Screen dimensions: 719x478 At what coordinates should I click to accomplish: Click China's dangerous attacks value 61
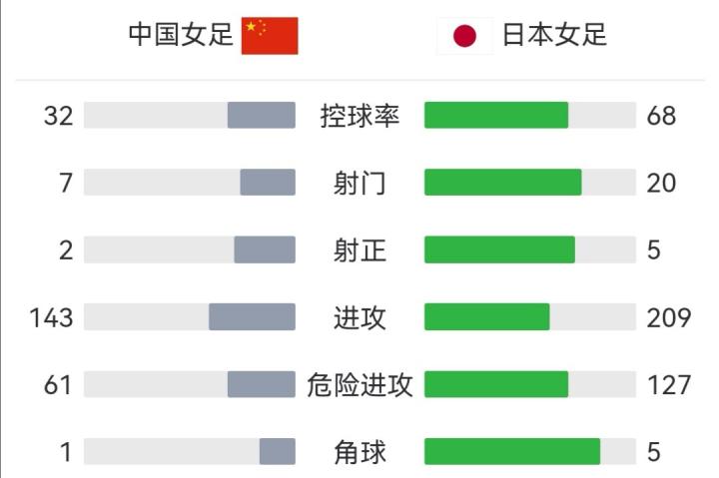pyautogui.click(x=59, y=385)
